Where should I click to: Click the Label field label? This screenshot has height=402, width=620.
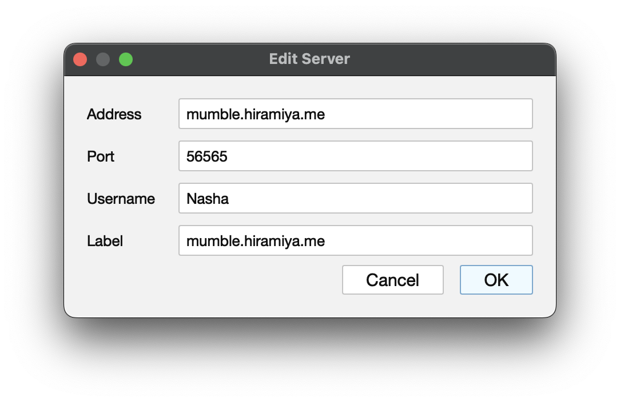tap(105, 241)
